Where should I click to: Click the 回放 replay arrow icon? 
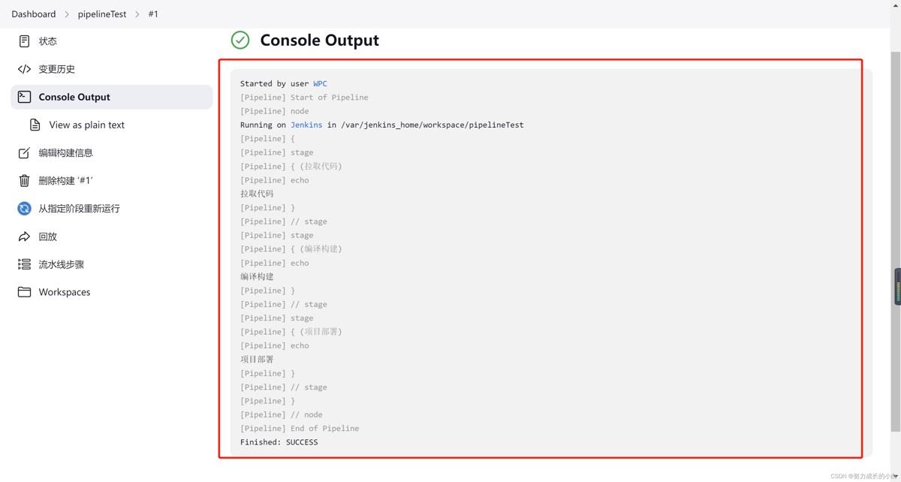[x=25, y=236]
